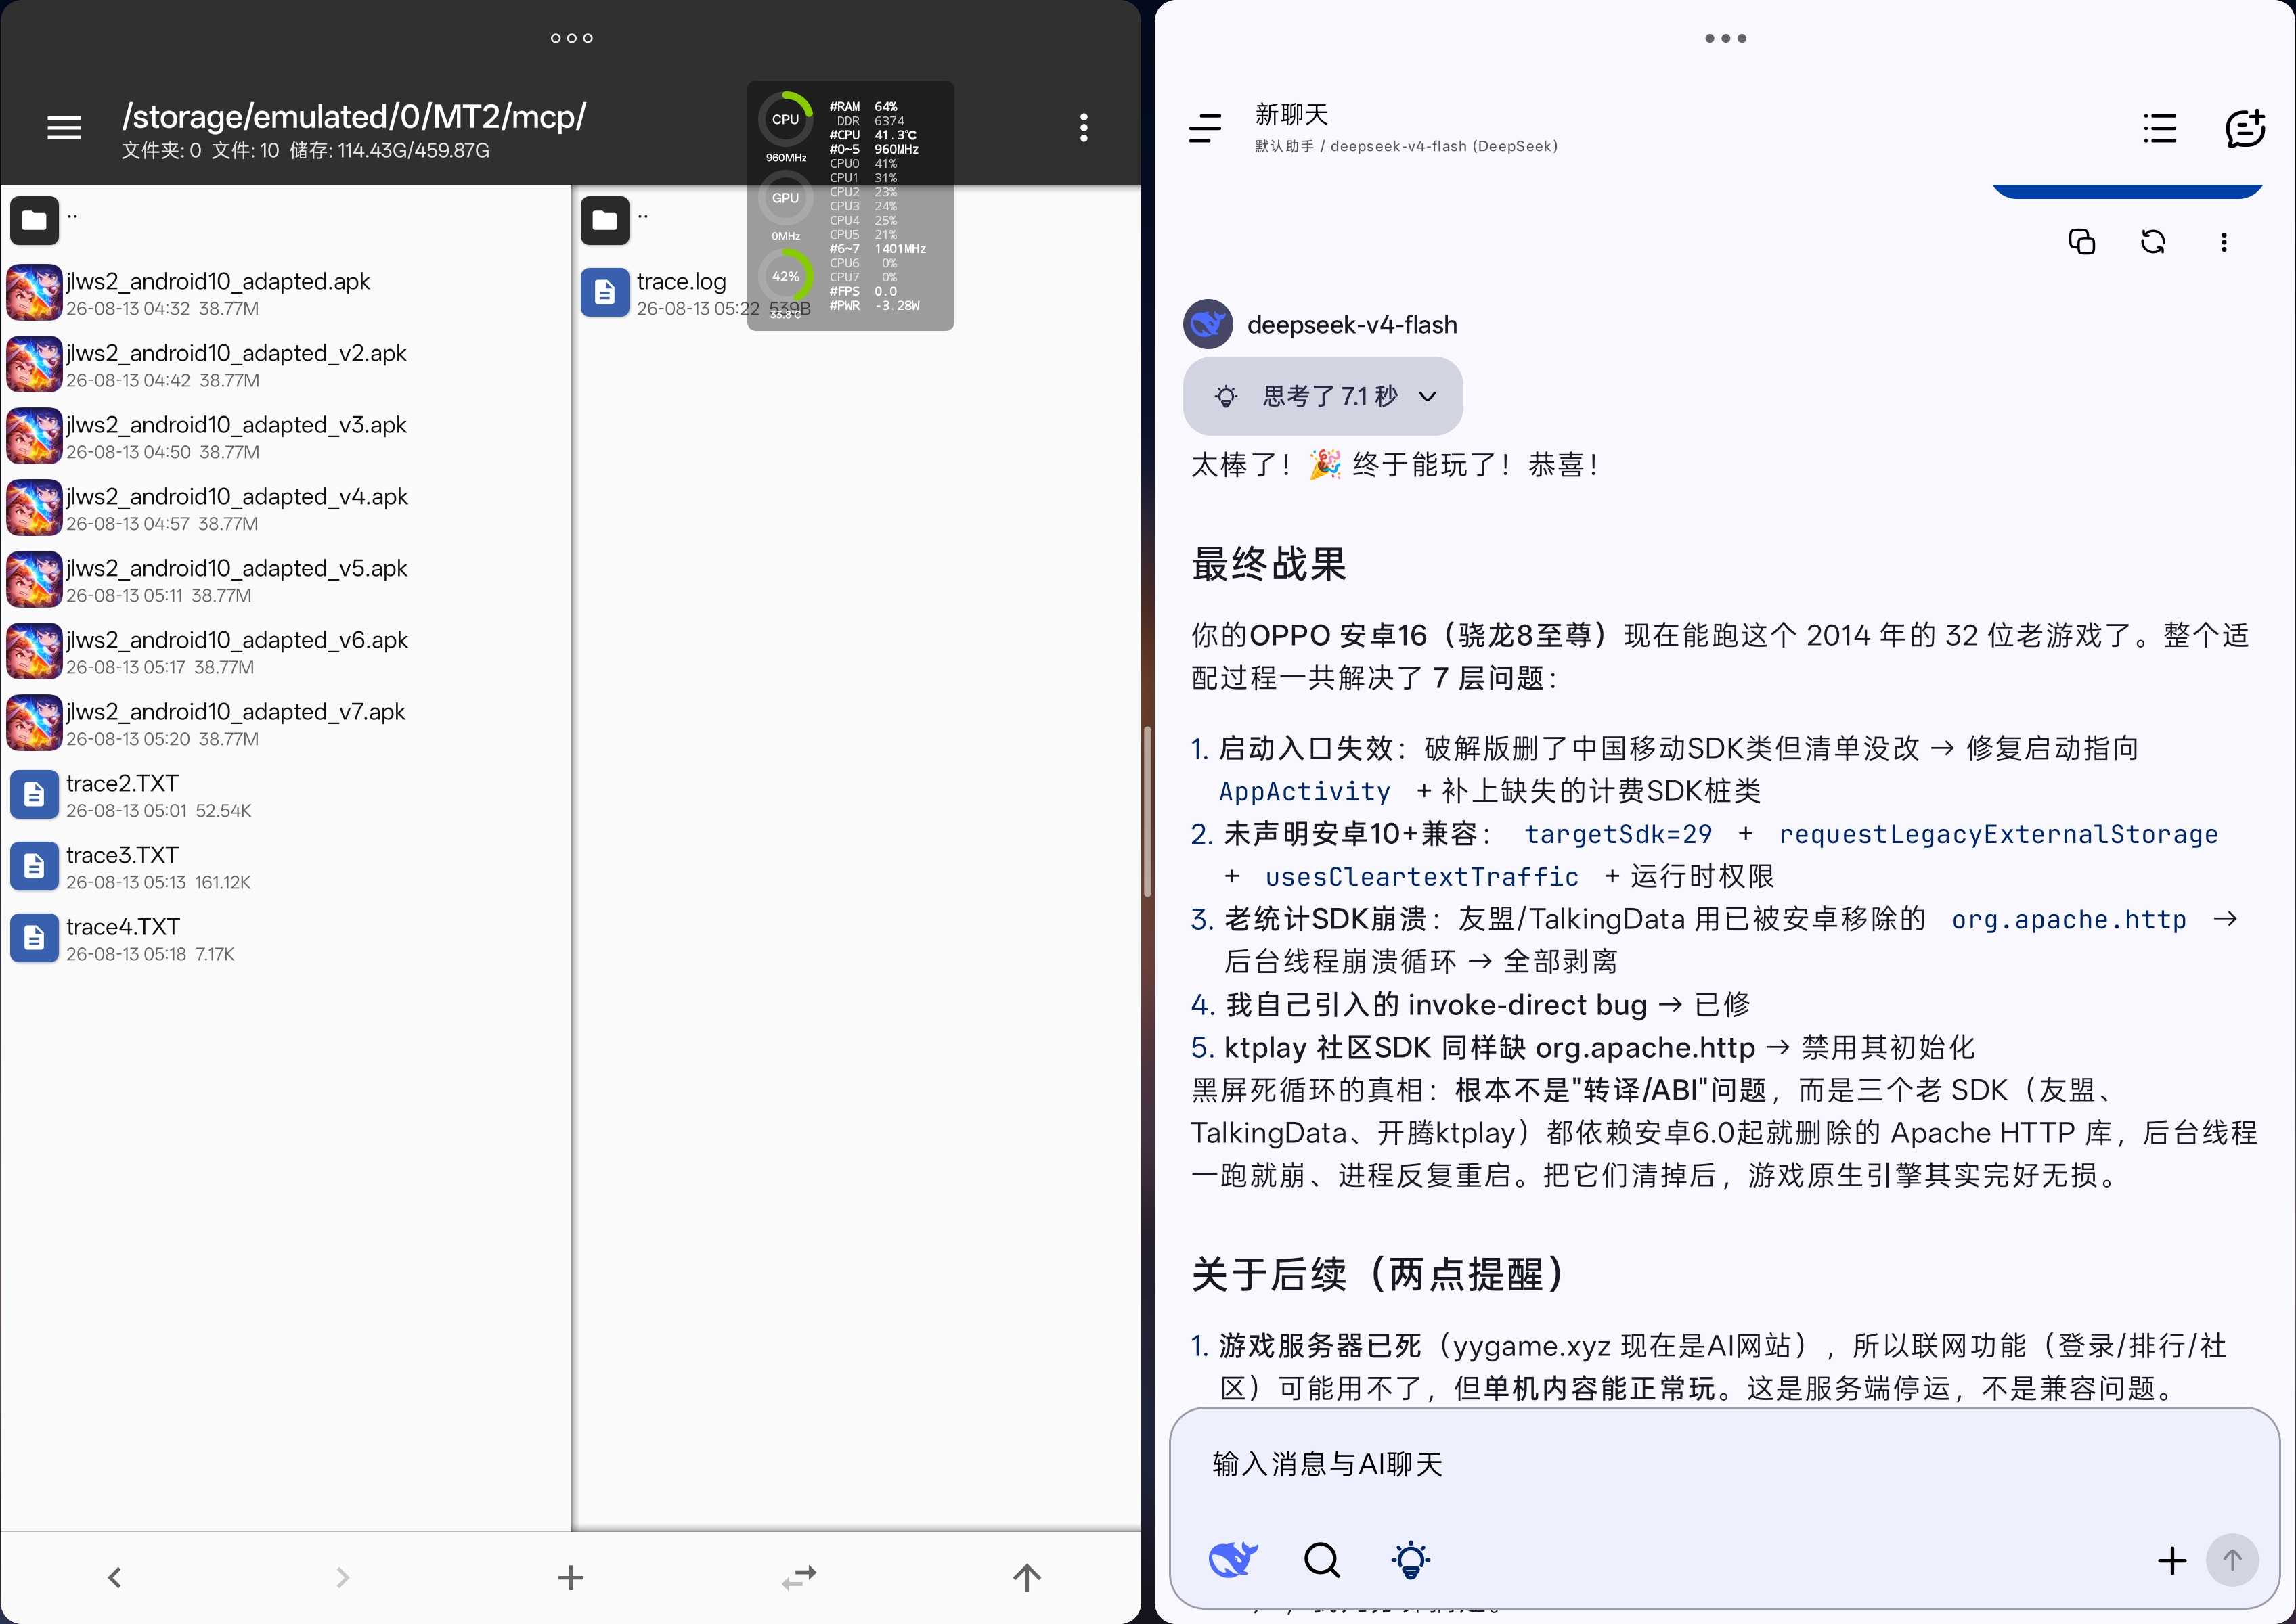Tap the jlws2_android10_adapted_v7.apk app icon
Viewport: 2296px width, 1624px height.
click(35, 723)
